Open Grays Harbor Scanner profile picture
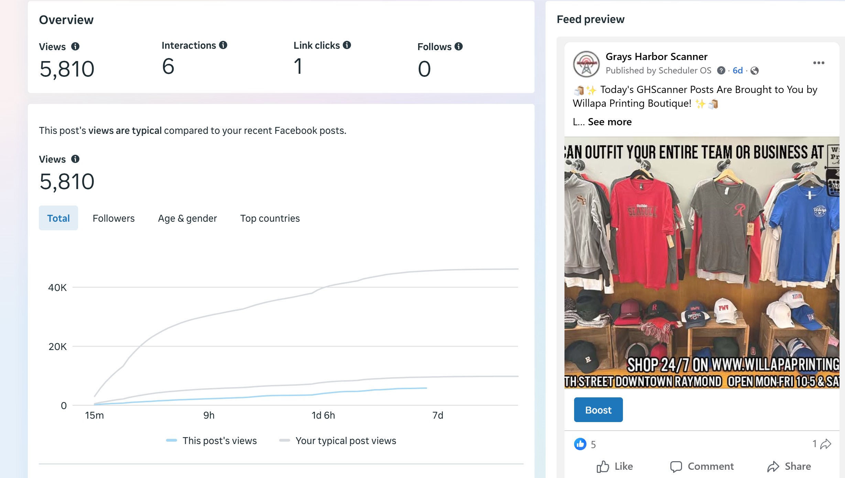The width and height of the screenshot is (845, 478). [586, 64]
